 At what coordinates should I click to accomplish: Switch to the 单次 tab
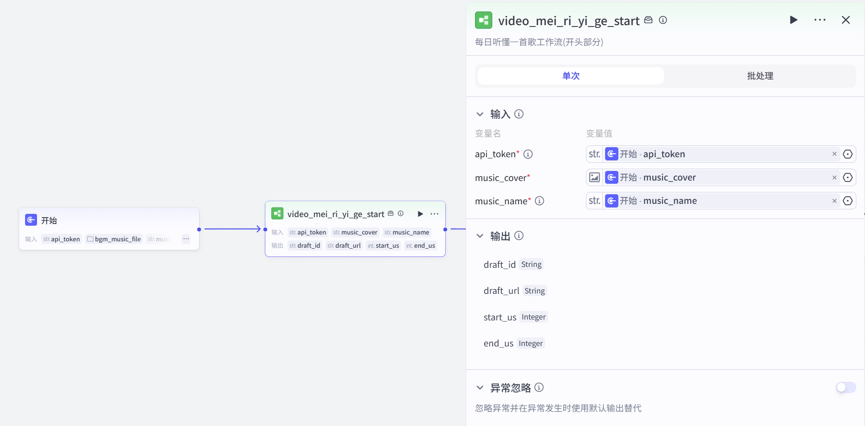[x=571, y=76]
